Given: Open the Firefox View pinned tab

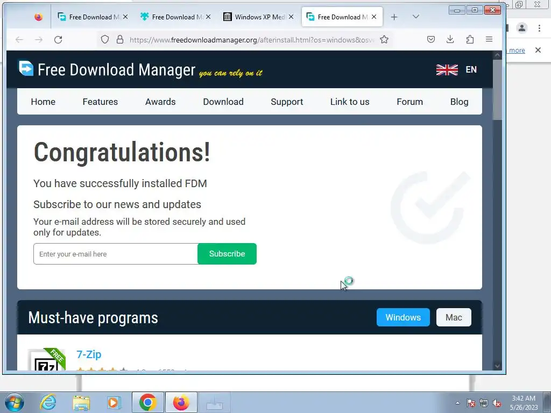Looking at the screenshot, I should pos(38,17).
